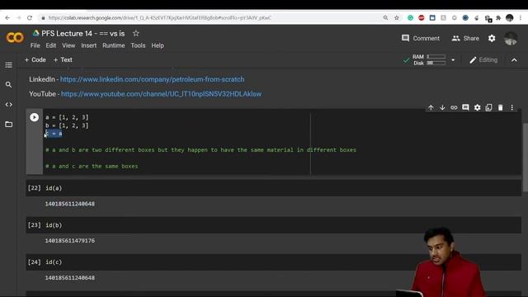Image resolution: width=528 pixels, height=297 pixels.
Task: Open the Runtime menu
Action: tap(114, 45)
